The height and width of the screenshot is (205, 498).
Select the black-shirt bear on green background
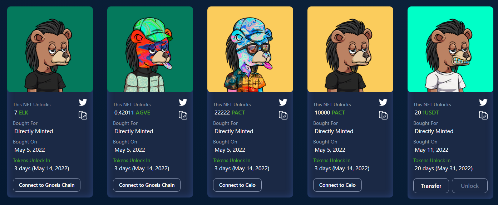pyautogui.click(x=50, y=49)
